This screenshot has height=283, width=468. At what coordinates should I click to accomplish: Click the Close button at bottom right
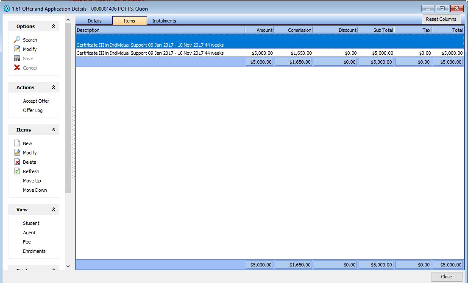click(446, 277)
